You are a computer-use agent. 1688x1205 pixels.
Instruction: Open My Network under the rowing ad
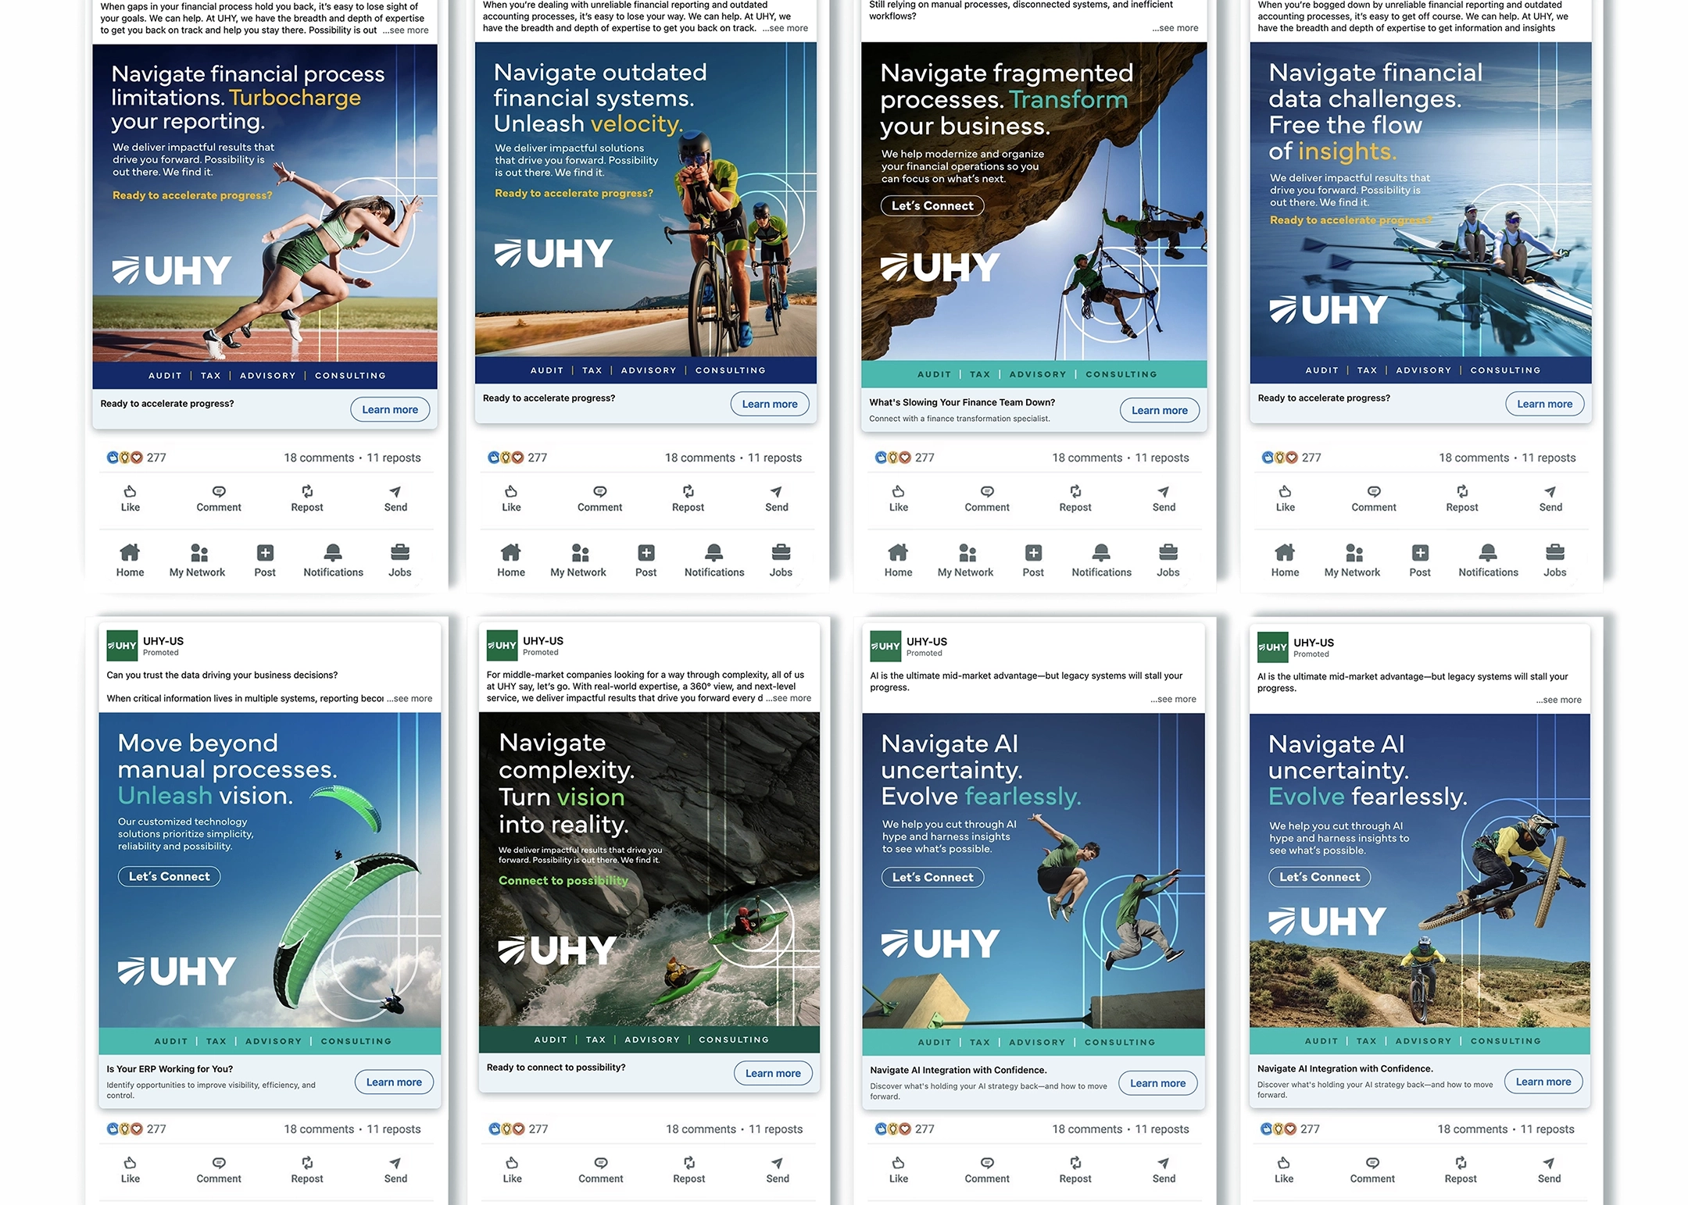coord(1352,561)
